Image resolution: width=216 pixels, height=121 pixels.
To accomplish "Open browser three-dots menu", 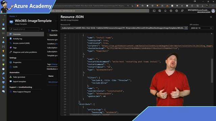I will 213,6.
